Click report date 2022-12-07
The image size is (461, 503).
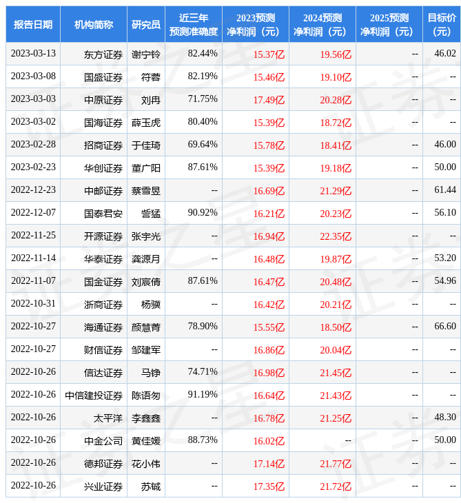point(33,212)
